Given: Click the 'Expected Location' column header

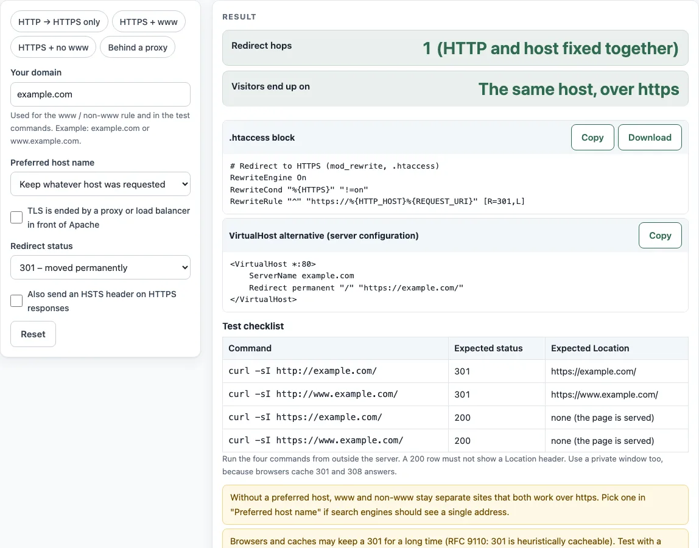Looking at the screenshot, I should 617,348.
